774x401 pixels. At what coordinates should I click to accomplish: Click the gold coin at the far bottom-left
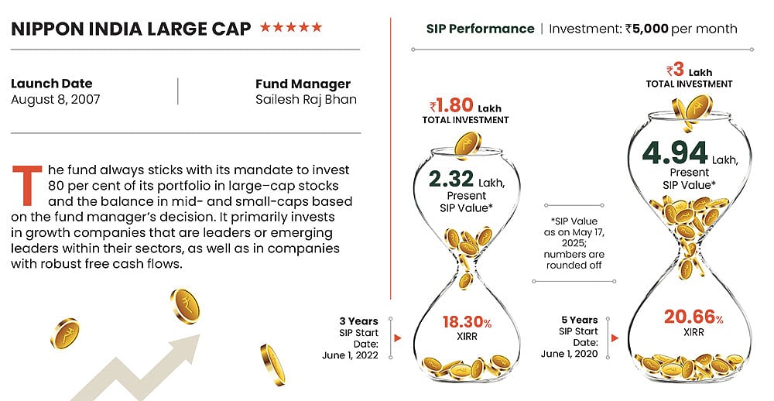[x=63, y=332]
